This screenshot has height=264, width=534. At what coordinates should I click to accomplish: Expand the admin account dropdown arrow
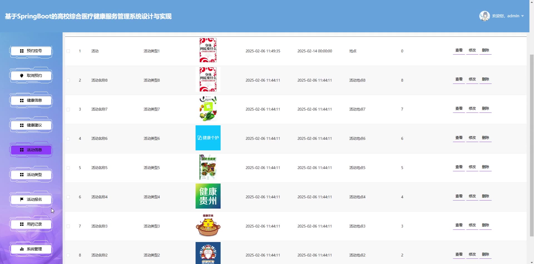click(523, 16)
